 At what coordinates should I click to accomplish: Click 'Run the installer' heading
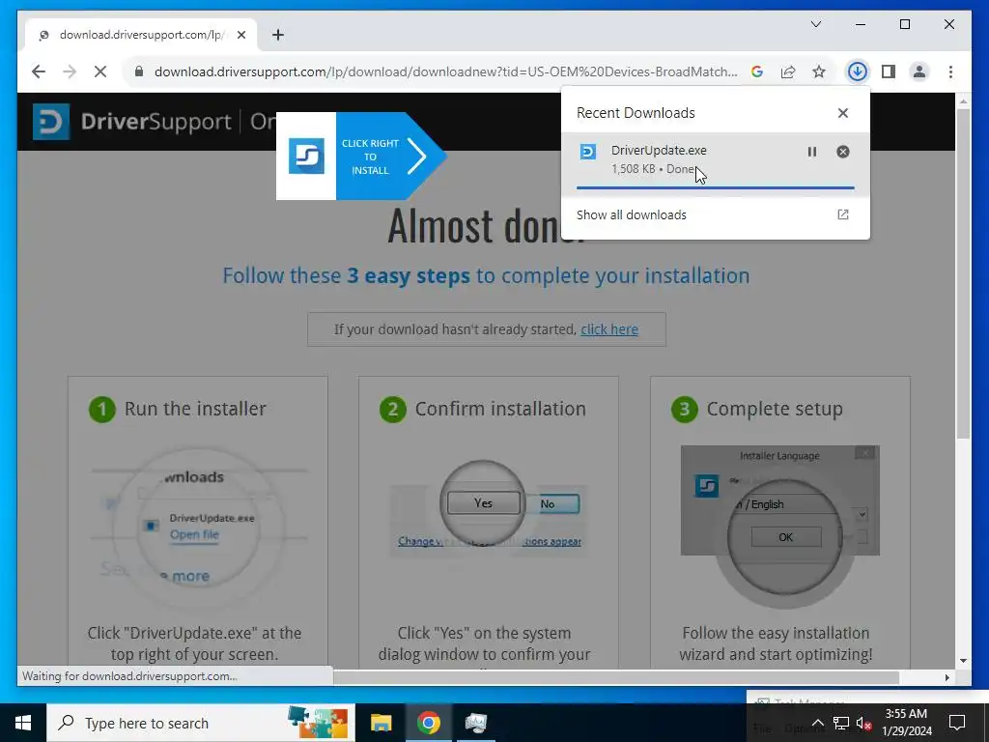click(x=195, y=409)
